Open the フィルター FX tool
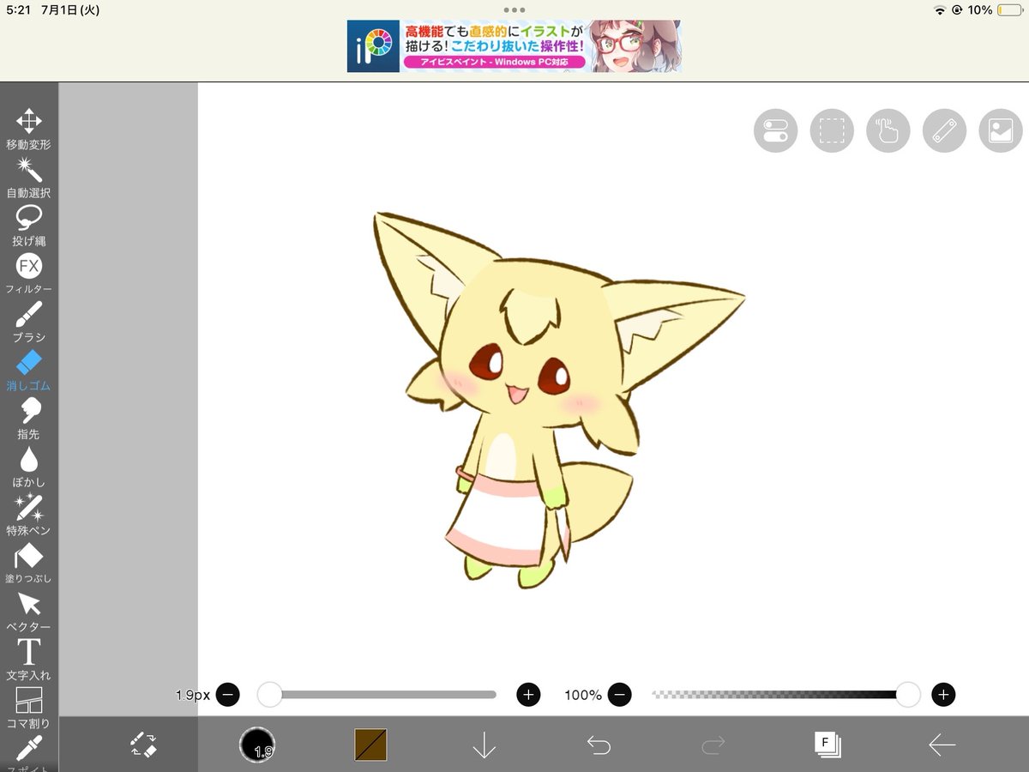1029x772 pixels. (x=28, y=273)
